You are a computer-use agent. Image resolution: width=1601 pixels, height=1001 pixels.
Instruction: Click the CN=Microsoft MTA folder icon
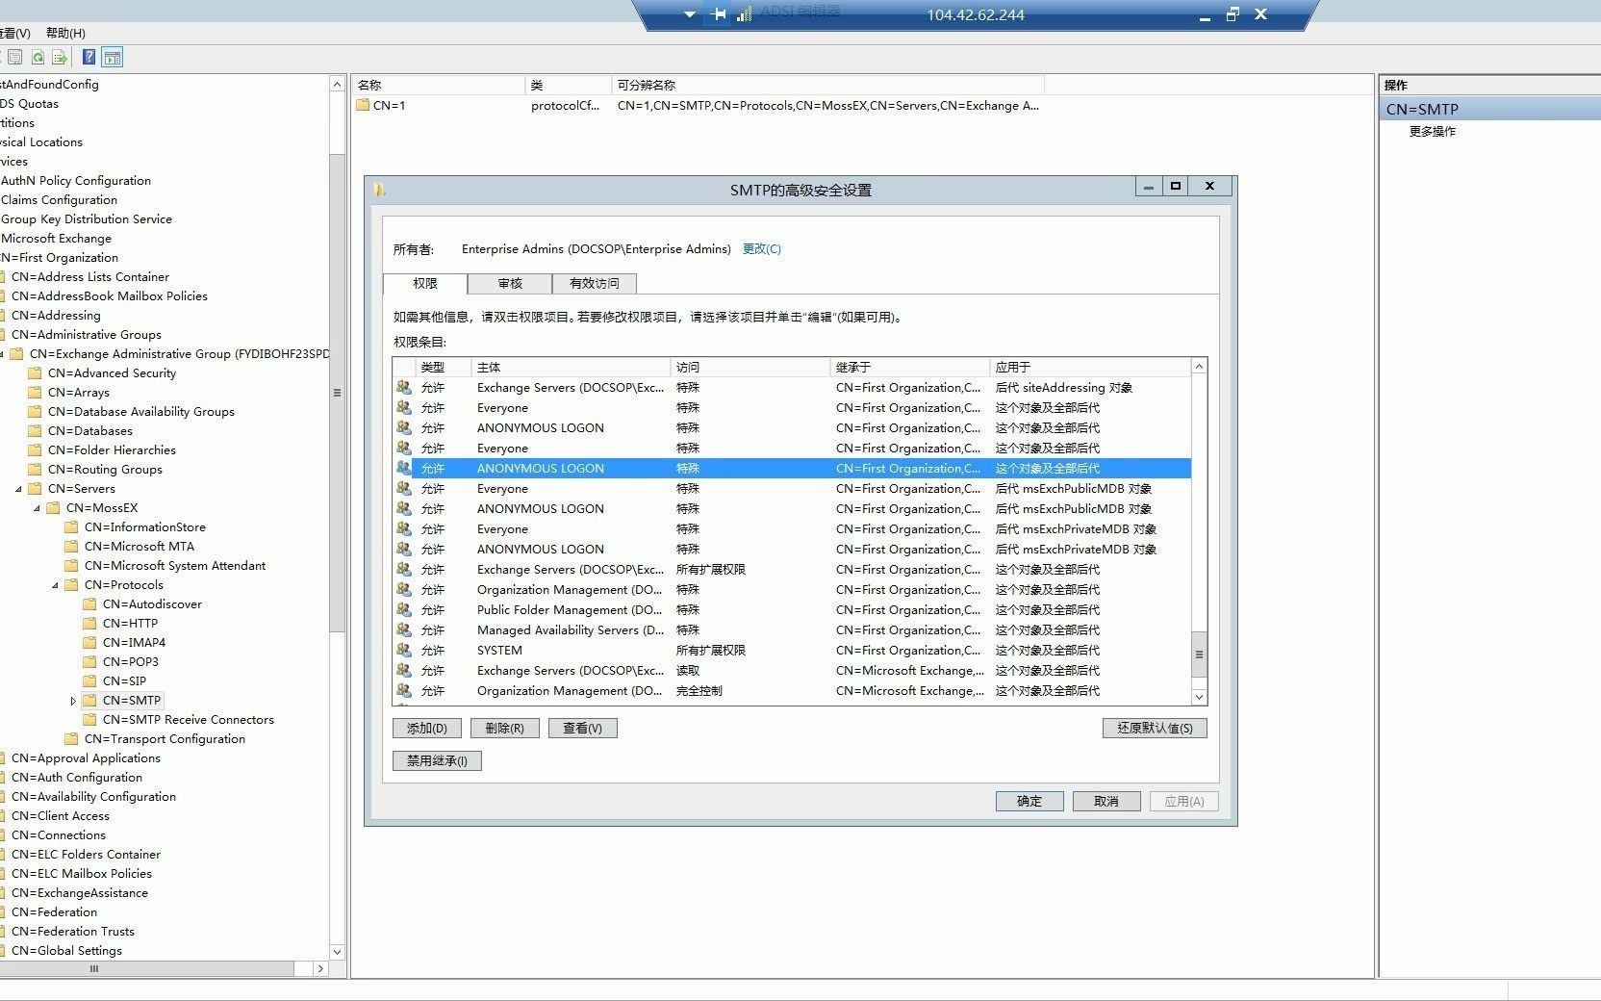[71, 546]
